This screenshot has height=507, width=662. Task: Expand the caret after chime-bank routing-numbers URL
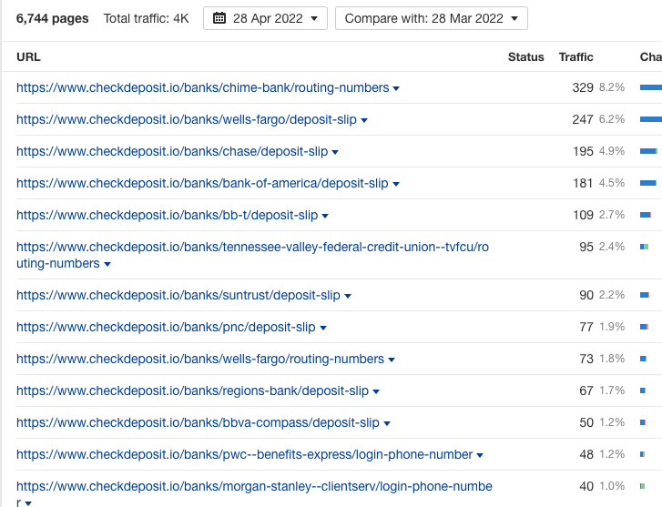(396, 88)
